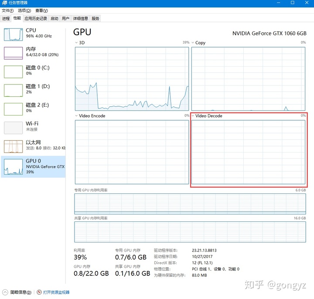Open the 选项(O) menu
Viewport: 314px width, 299px height.
point(24,10)
